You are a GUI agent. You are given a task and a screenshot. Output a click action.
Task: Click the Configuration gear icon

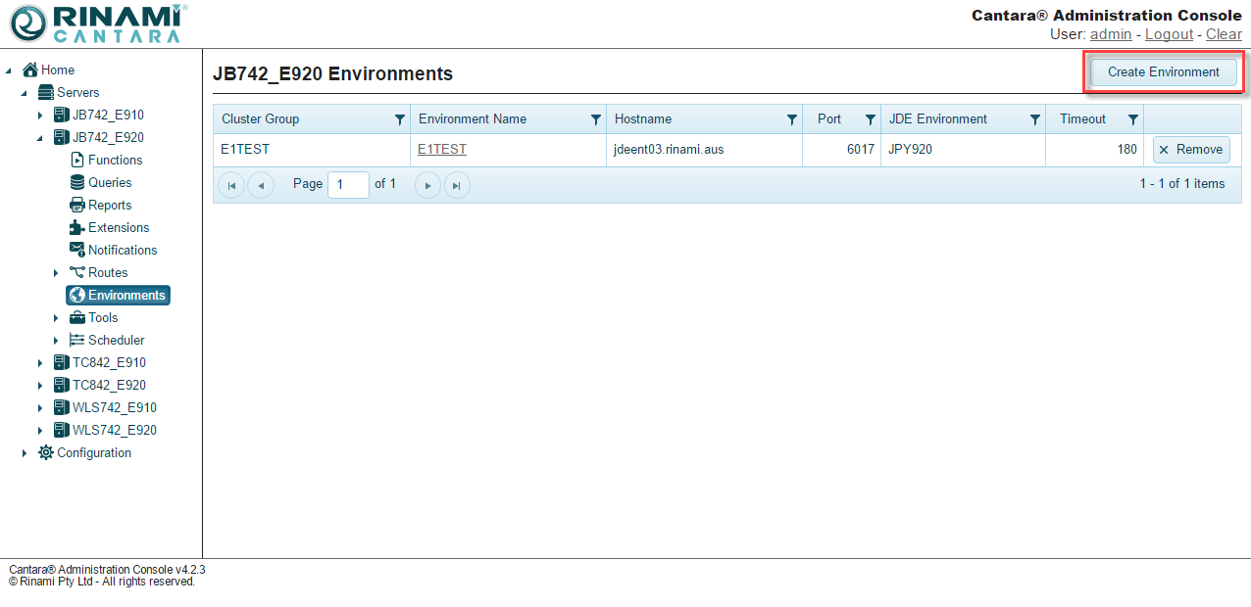[x=46, y=452]
